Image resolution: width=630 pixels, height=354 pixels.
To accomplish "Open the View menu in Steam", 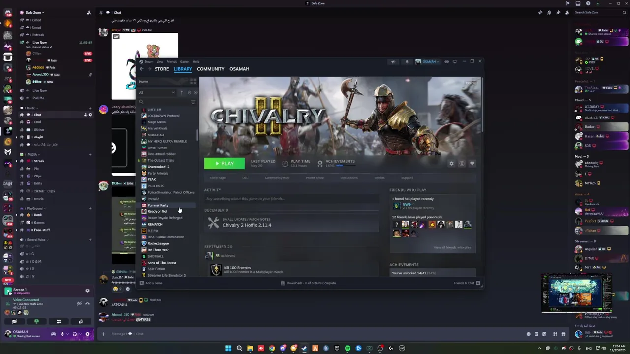I will (x=160, y=62).
